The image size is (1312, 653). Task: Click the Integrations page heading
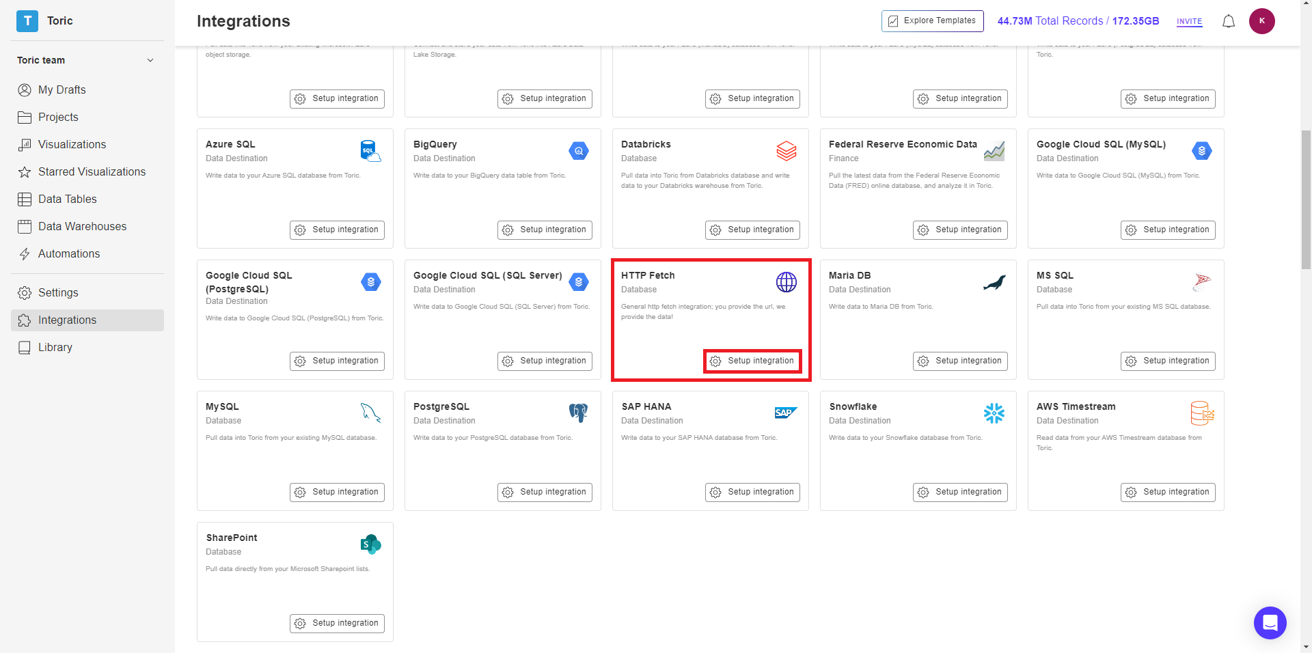coord(243,21)
